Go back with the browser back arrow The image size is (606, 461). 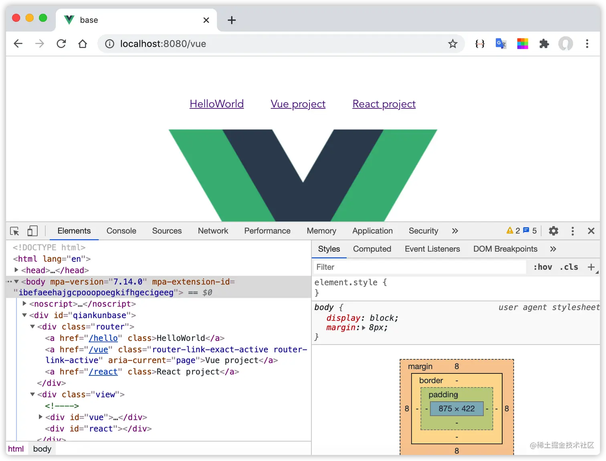[18, 44]
